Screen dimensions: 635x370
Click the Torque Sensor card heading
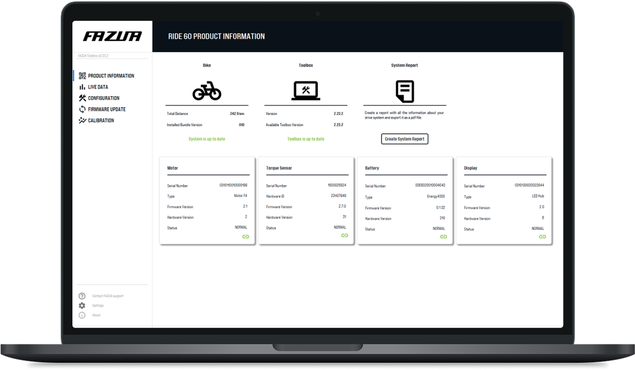[x=279, y=168]
